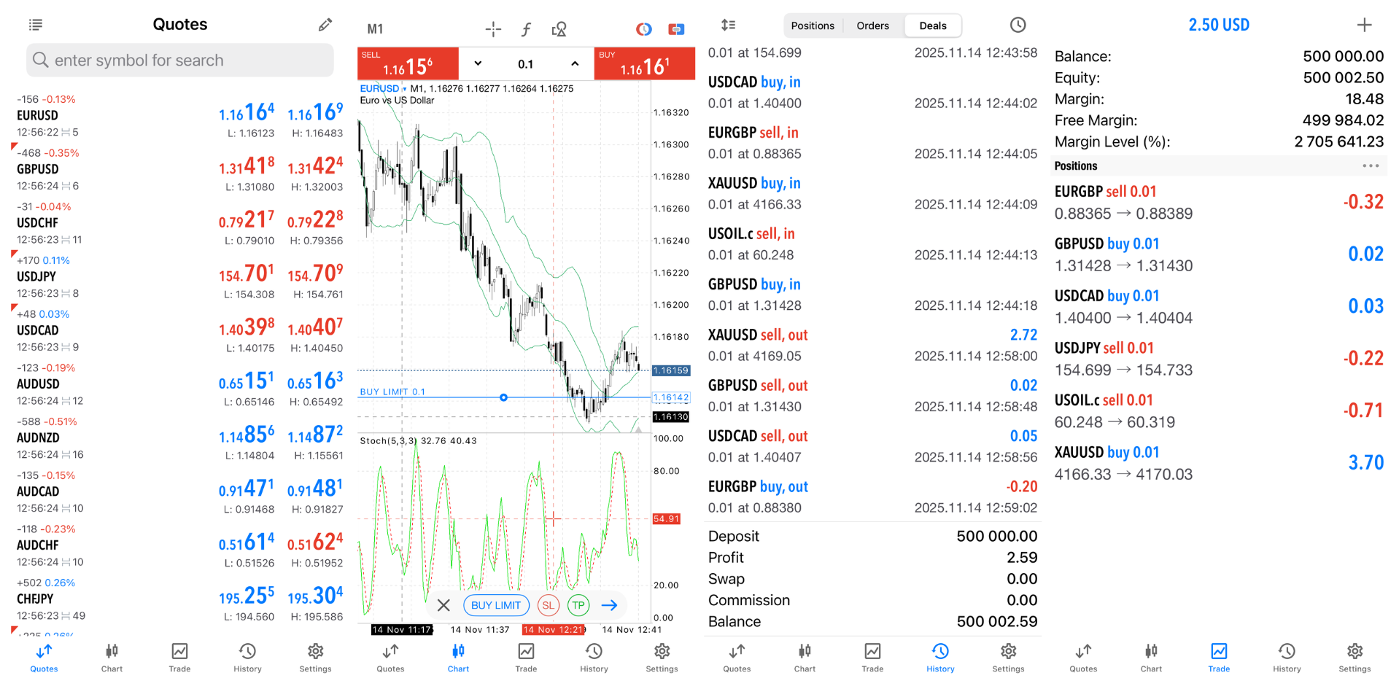The image size is (1399, 689).
Task: Open the chart objects shapes icon
Action: click(x=559, y=29)
